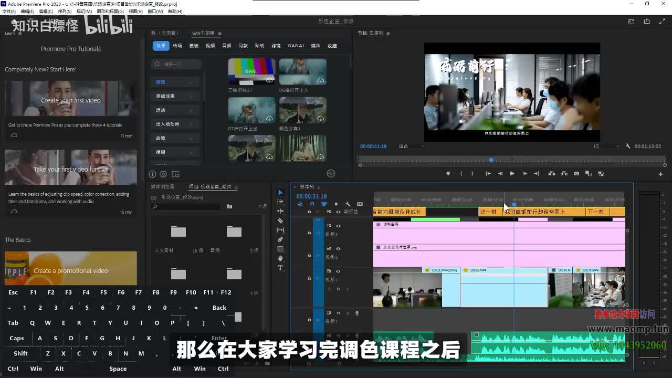Open timeline display settings wrench
The width and height of the screenshot is (672, 378).
coord(348,204)
